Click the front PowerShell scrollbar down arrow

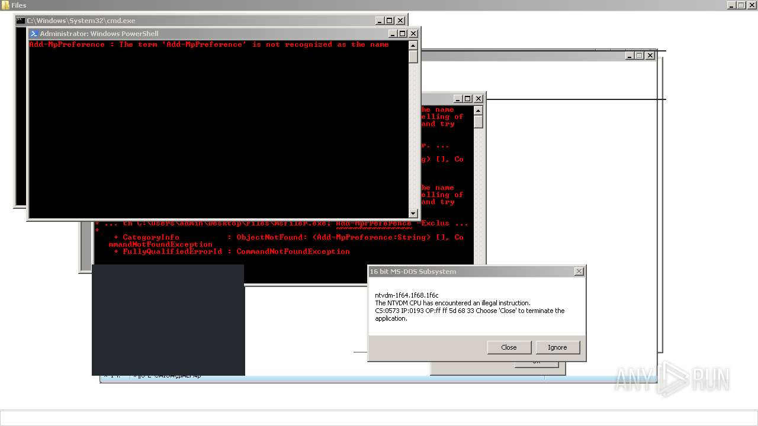(x=413, y=214)
